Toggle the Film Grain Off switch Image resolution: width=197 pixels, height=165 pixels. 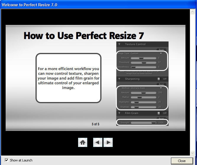(x=159, y=113)
